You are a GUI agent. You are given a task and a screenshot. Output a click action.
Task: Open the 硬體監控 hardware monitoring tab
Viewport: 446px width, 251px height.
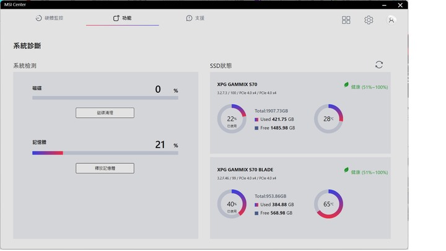50,18
